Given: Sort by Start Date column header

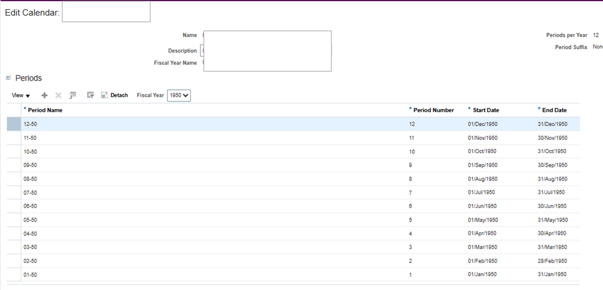Looking at the screenshot, I should coord(486,110).
